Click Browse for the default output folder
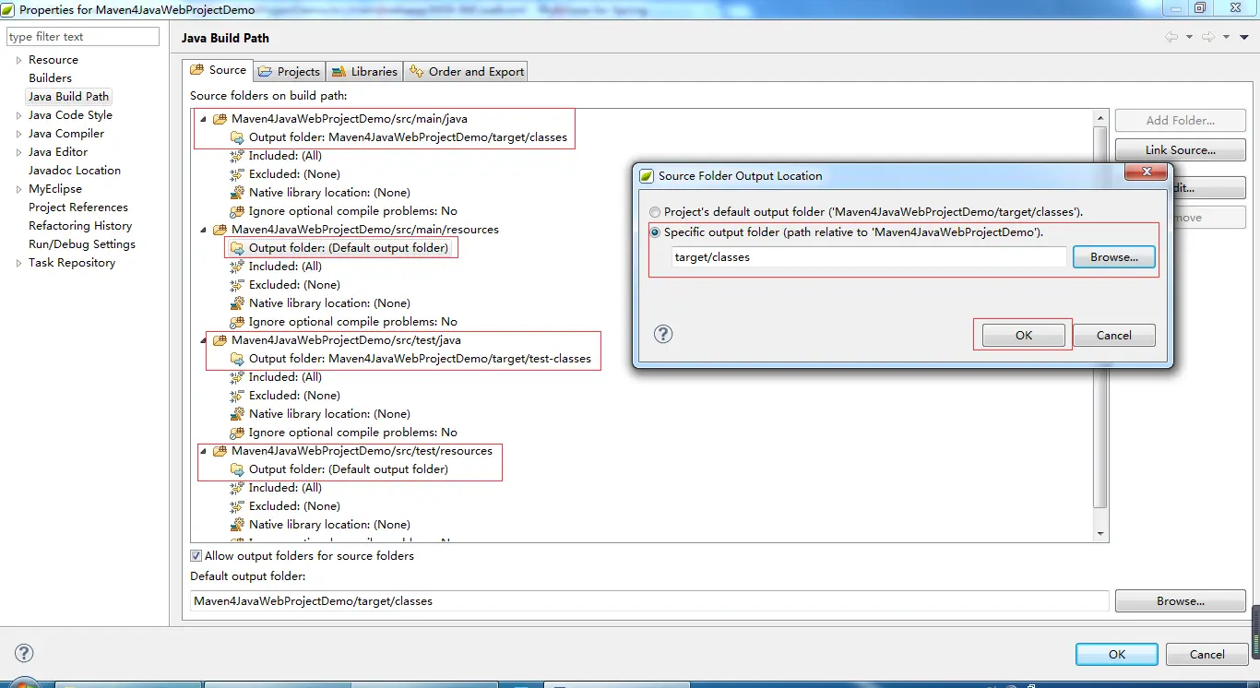The width and height of the screenshot is (1260, 688). click(1181, 601)
